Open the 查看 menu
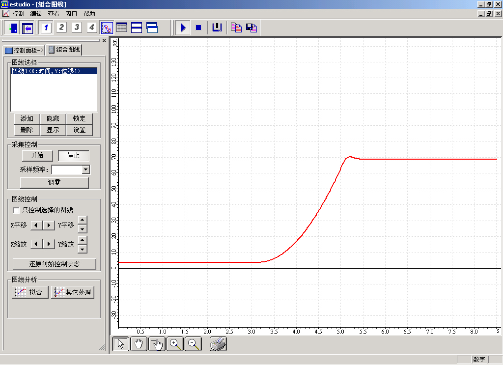Viewport: 503px width, 365px height. 54,14
